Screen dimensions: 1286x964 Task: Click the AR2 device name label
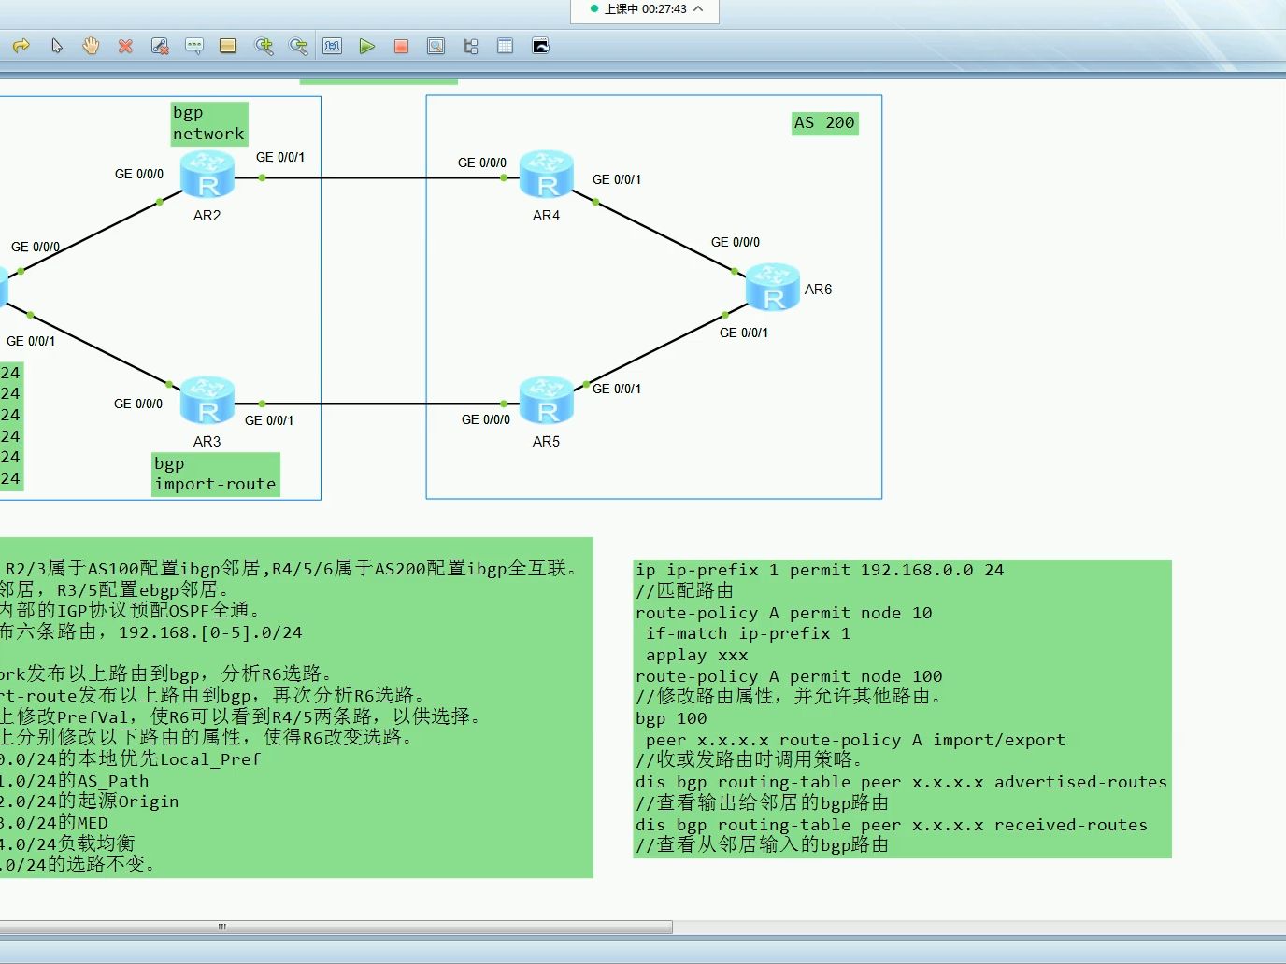[x=207, y=216]
